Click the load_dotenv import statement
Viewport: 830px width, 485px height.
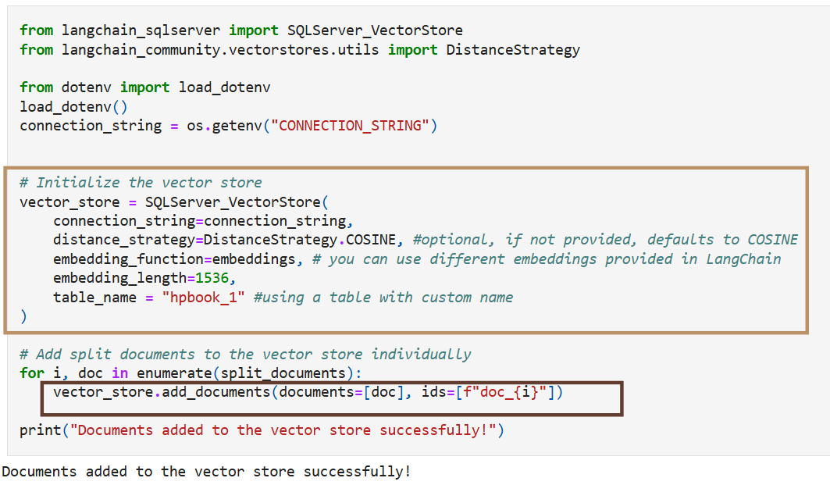144,87
